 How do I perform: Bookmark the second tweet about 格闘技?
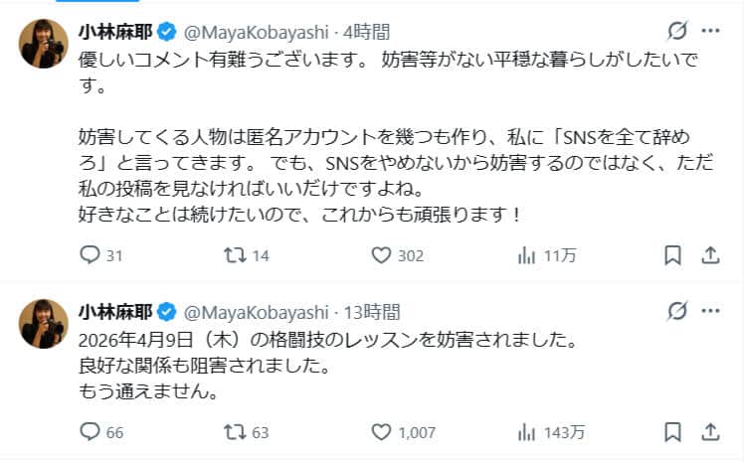pyautogui.click(x=672, y=432)
